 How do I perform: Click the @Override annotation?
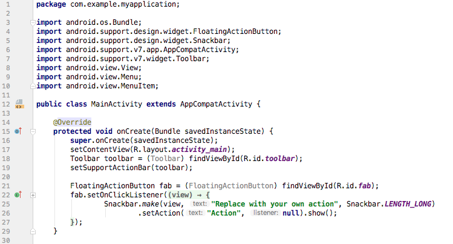(x=72, y=122)
